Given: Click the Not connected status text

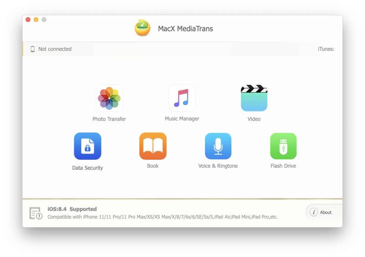Looking at the screenshot, I should [x=55, y=49].
